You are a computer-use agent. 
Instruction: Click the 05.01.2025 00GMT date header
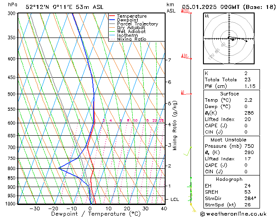click(211, 7)
